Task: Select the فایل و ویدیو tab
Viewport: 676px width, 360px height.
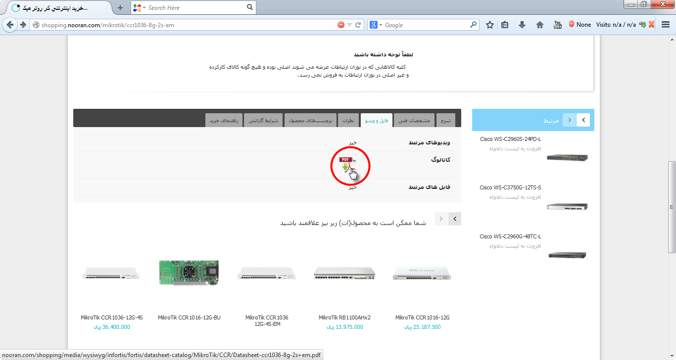Action: pyautogui.click(x=377, y=120)
